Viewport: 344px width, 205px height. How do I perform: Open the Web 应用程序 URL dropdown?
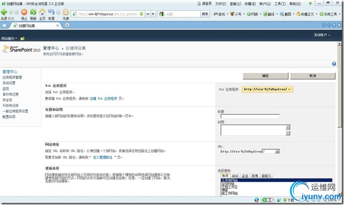coord(267,89)
